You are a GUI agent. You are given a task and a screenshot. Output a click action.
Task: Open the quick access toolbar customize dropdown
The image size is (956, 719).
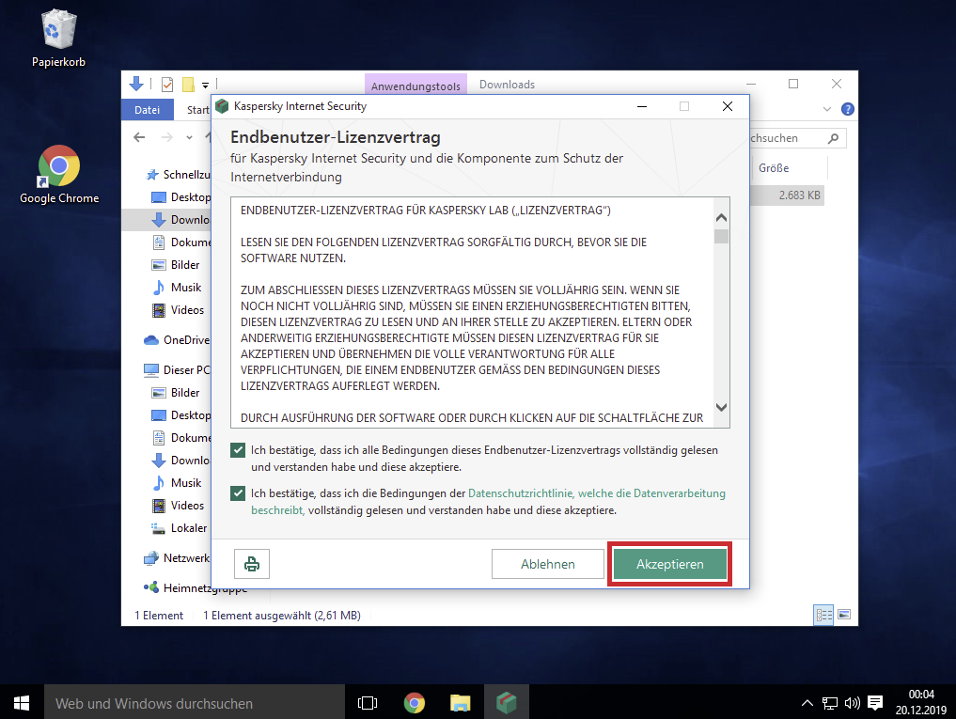pyautogui.click(x=206, y=85)
